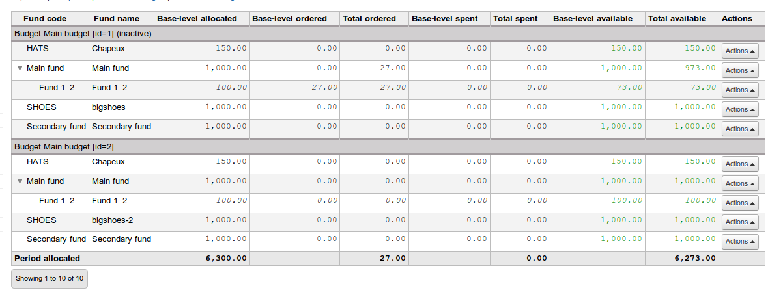Open Actions menu for Secondary fund, inactive budget
The height and width of the screenshot is (299, 783).
(740, 129)
